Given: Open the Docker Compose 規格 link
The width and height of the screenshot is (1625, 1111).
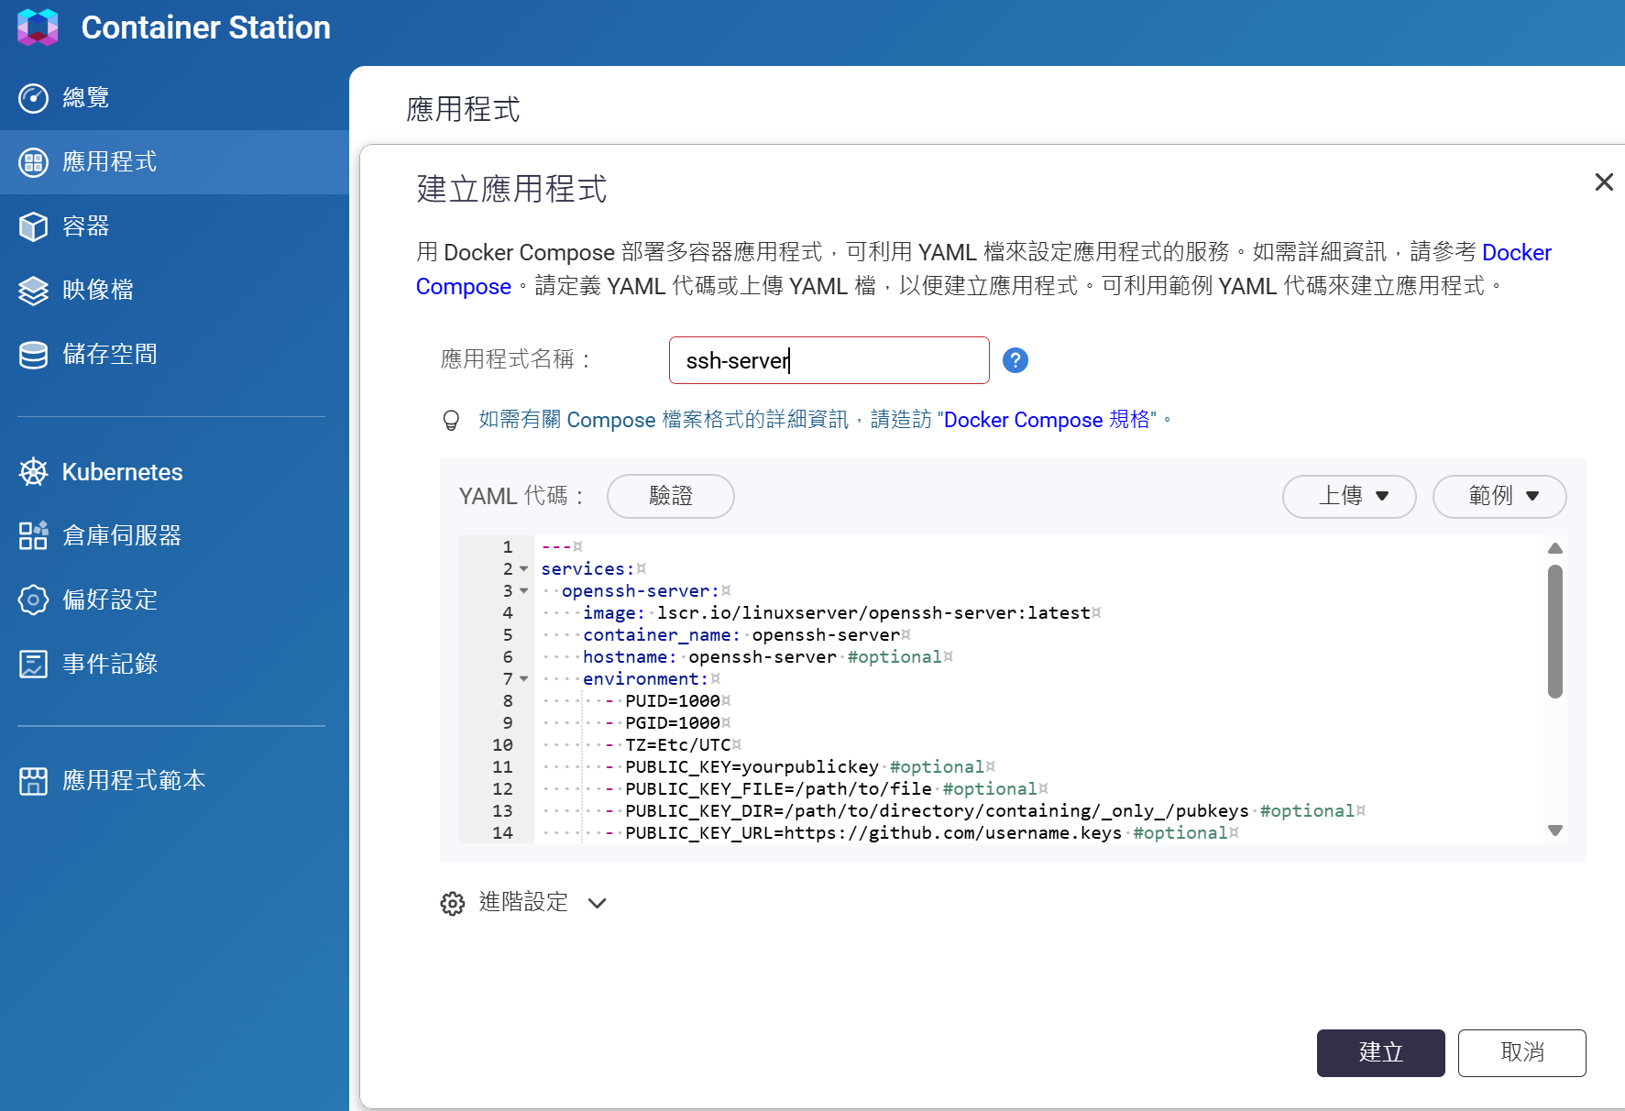Looking at the screenshot, I should [1047, 420].
